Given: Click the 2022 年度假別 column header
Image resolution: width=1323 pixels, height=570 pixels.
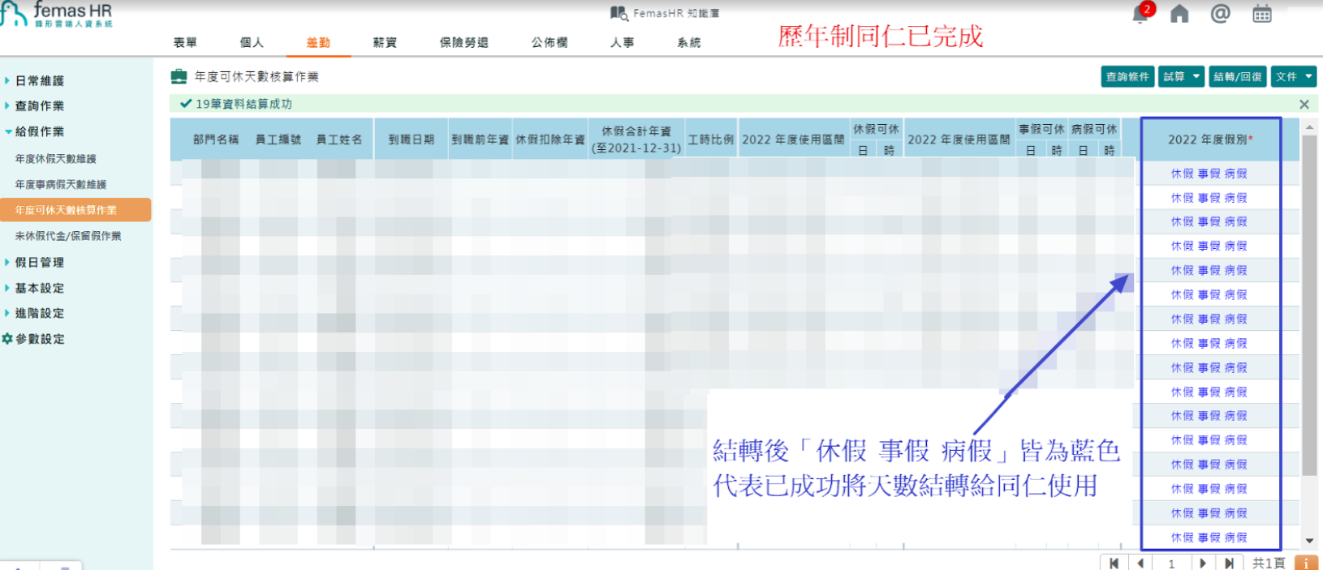Looking at the screenshot, I should 1210,139.
